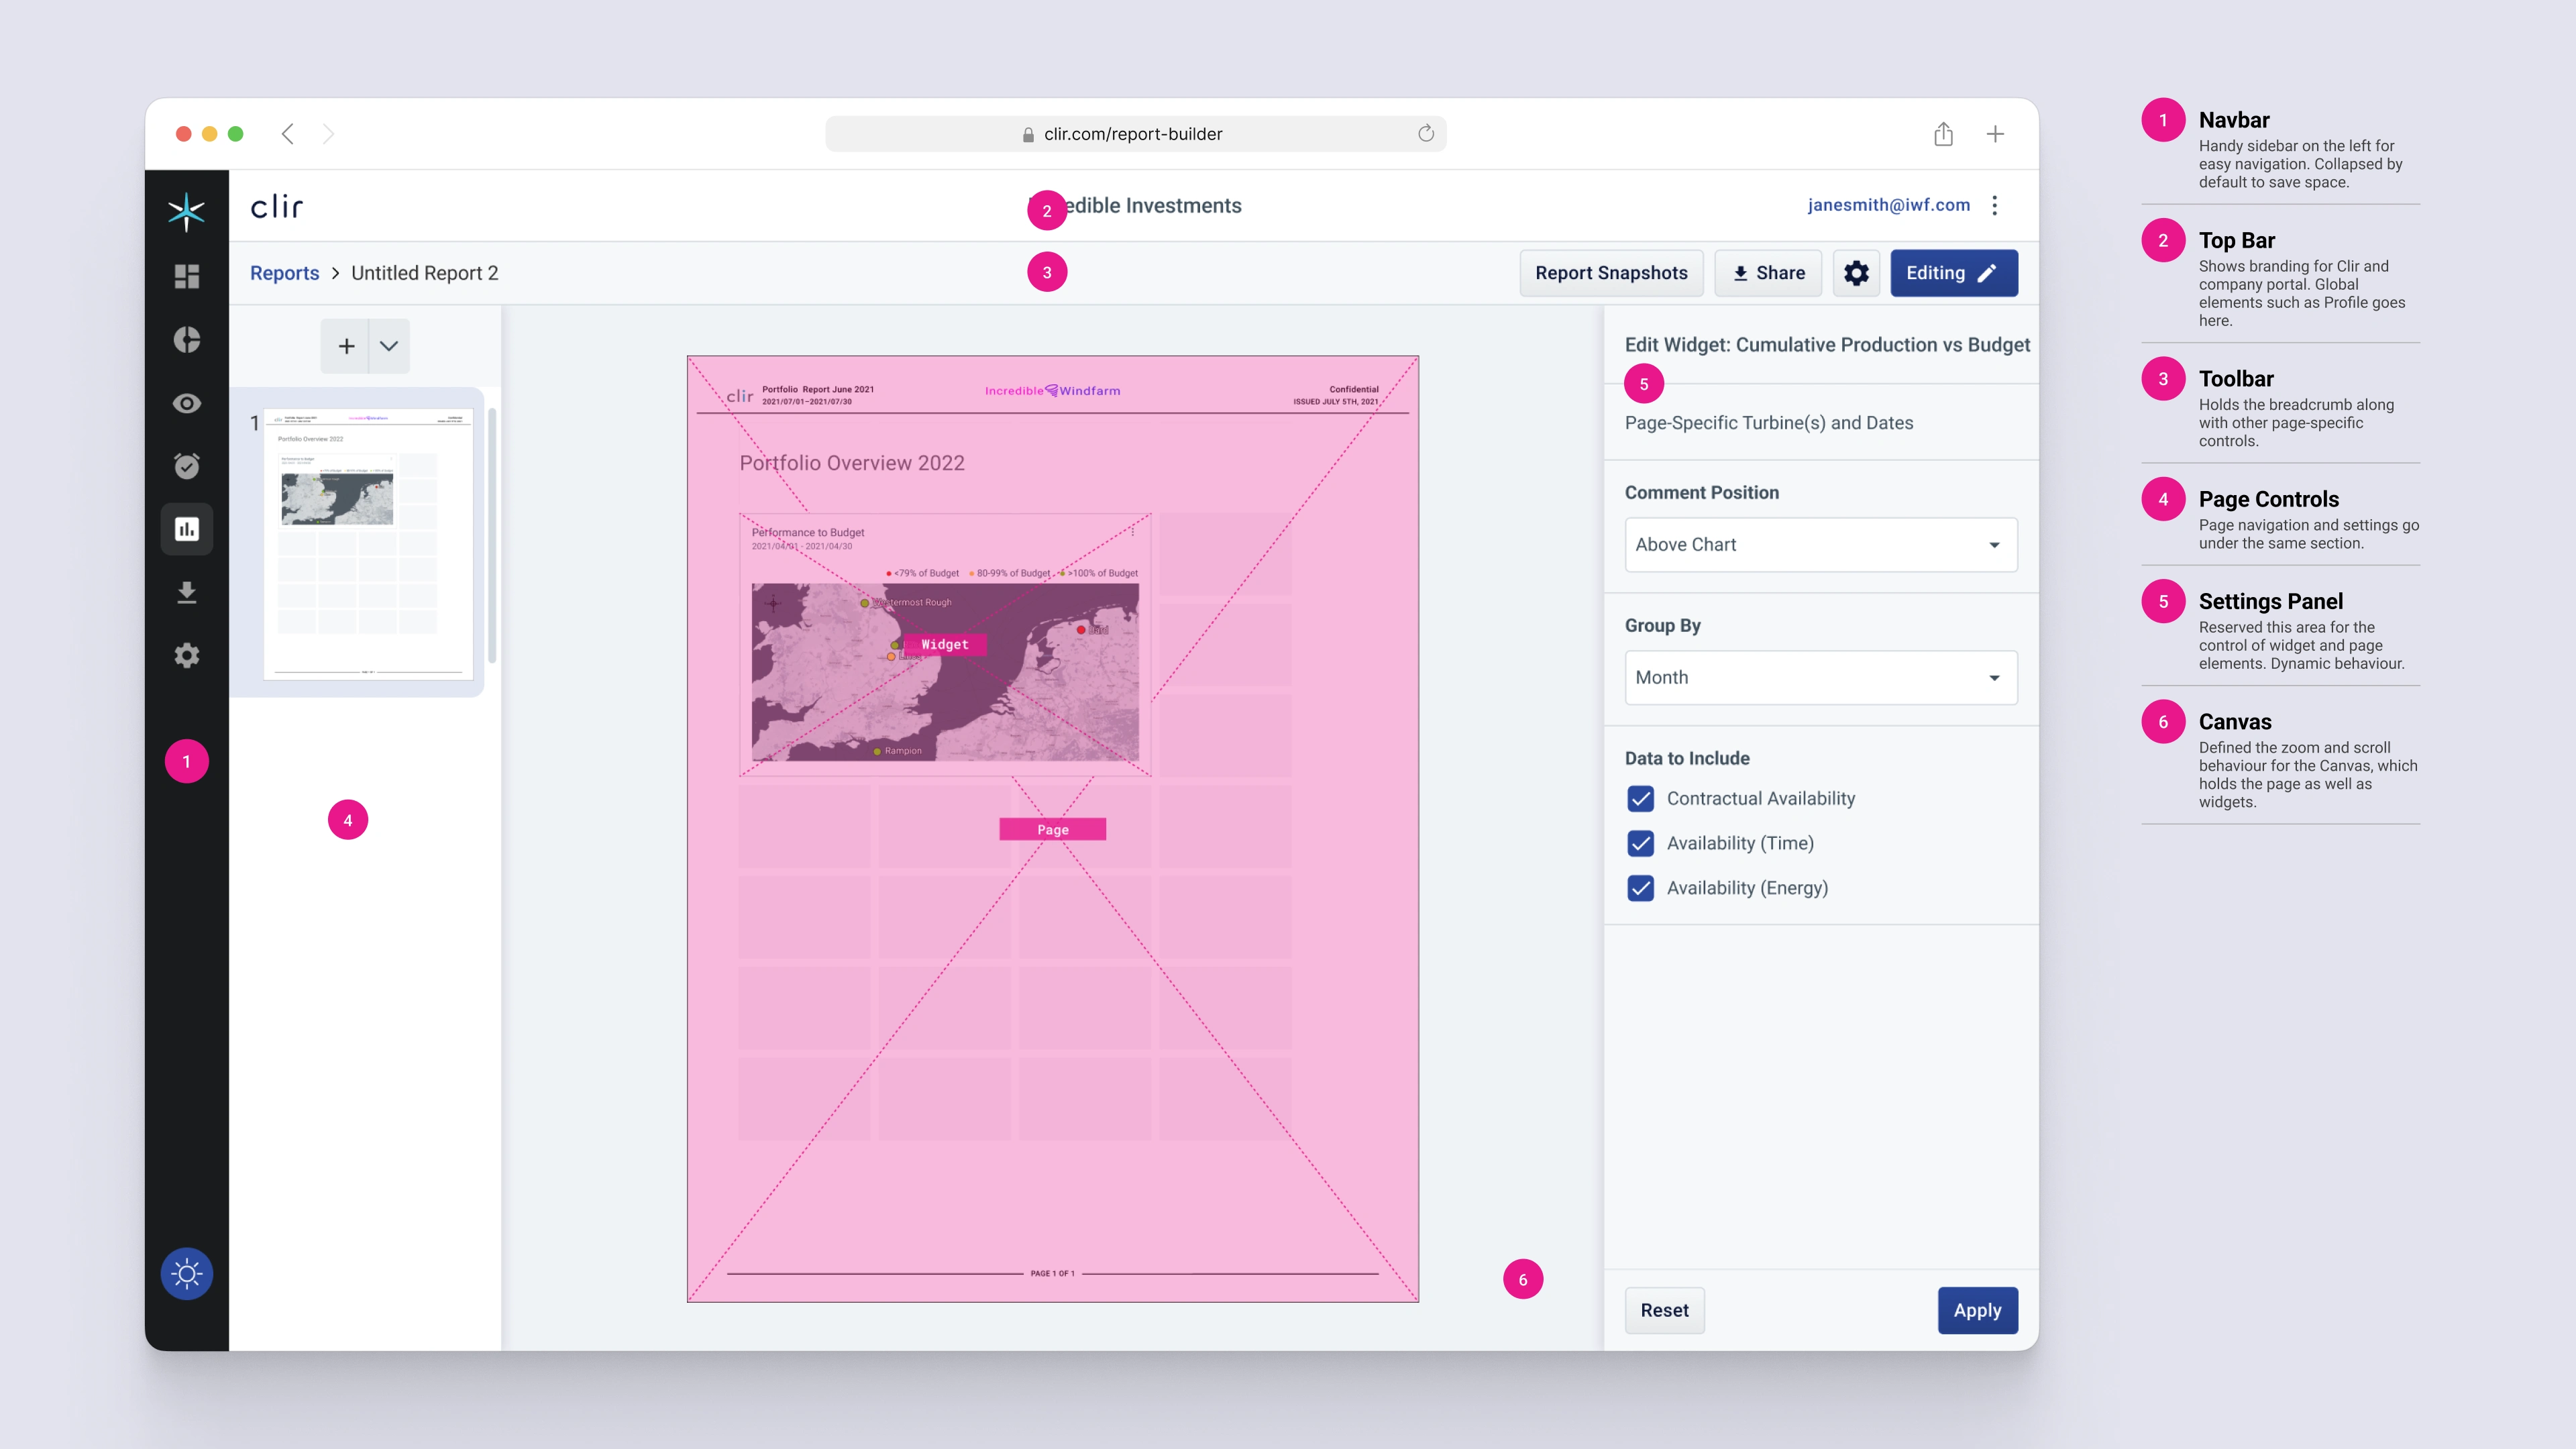2576x1449 pixels.
Task: Select the download icon in sidebar
Action: (186, 593)
